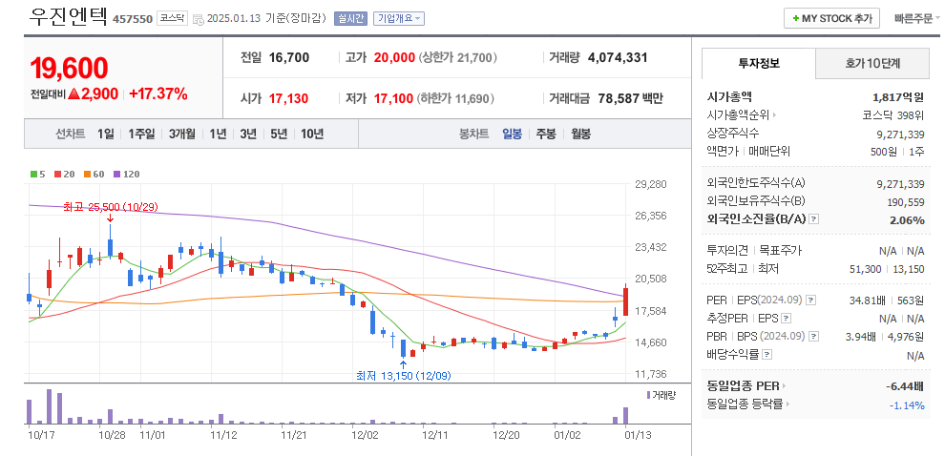Click the +17.37% change percentage
945x456 pixels.
(157, 94)
